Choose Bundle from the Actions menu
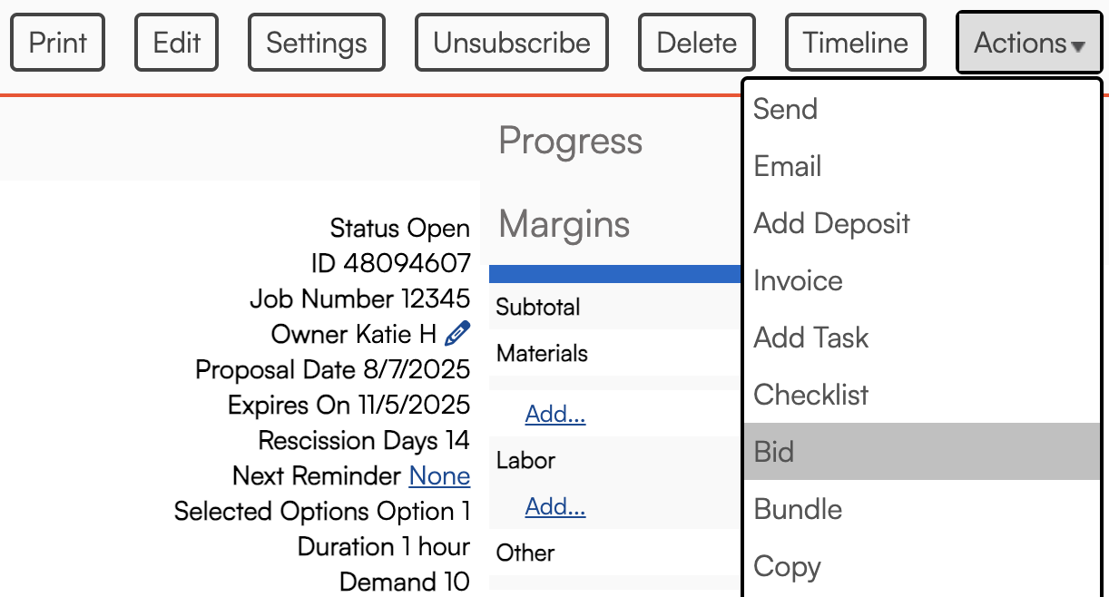 pos(798,509)
